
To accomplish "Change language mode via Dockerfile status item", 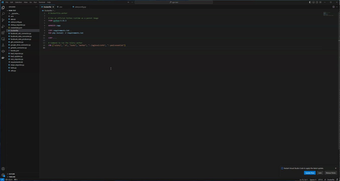I will [331, 179].
